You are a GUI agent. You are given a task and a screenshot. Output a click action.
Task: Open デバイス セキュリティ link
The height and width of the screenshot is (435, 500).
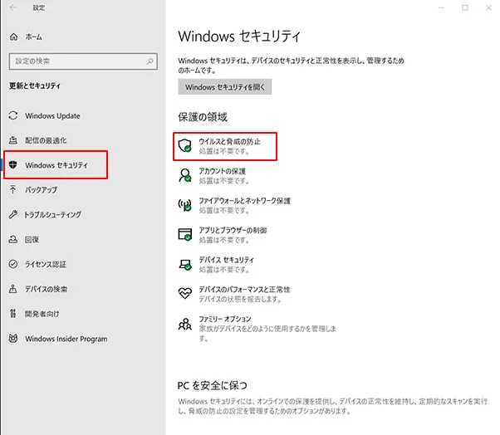(227, 260)
